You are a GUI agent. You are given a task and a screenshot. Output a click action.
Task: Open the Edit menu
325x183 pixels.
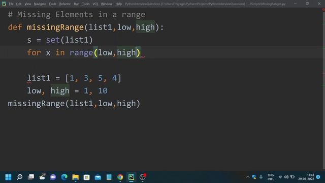19,4
